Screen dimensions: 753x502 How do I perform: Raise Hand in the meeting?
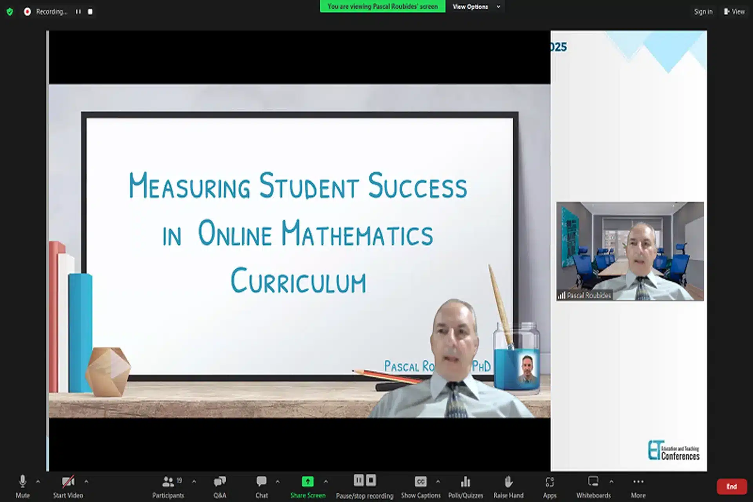[508, 486]
